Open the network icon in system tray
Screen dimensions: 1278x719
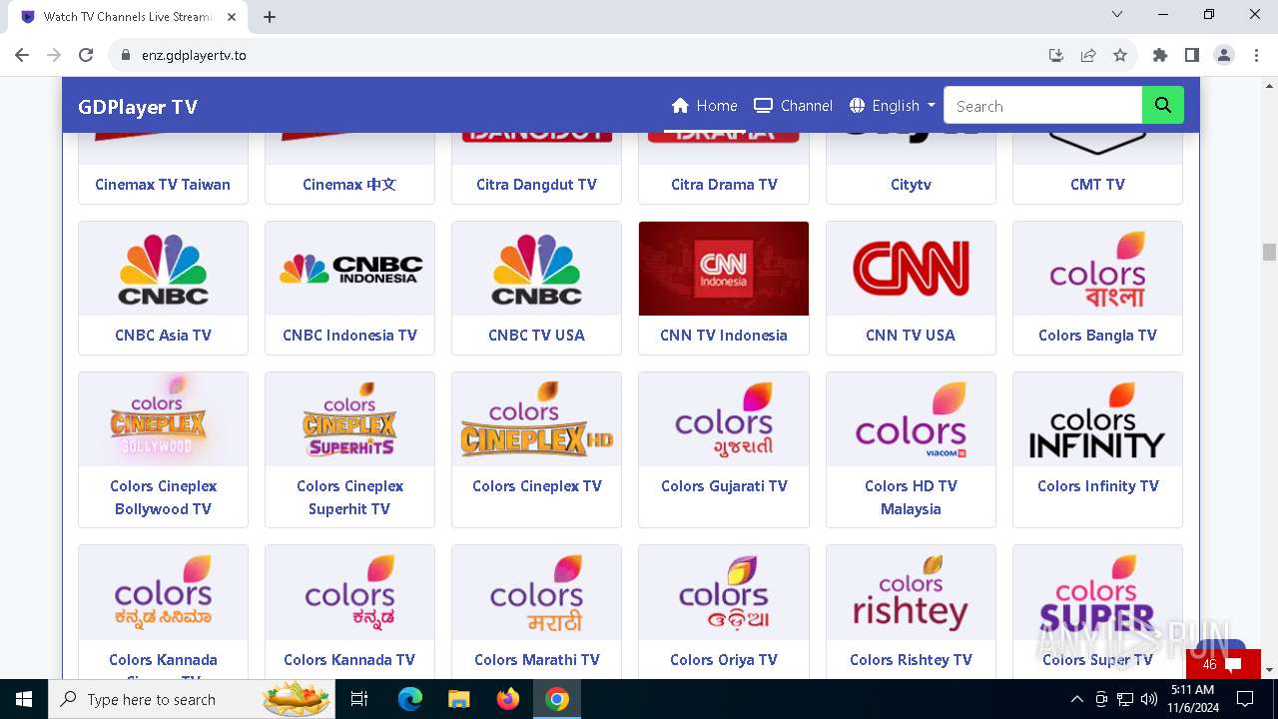(x=1125, y=699)
